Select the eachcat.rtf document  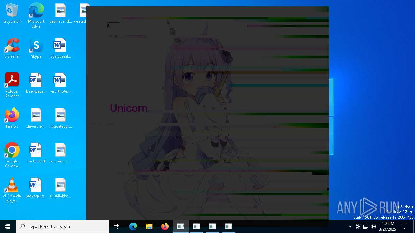tap(36, 153)
